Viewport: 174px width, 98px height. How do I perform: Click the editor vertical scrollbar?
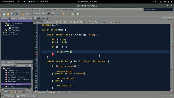coord(171,48)
